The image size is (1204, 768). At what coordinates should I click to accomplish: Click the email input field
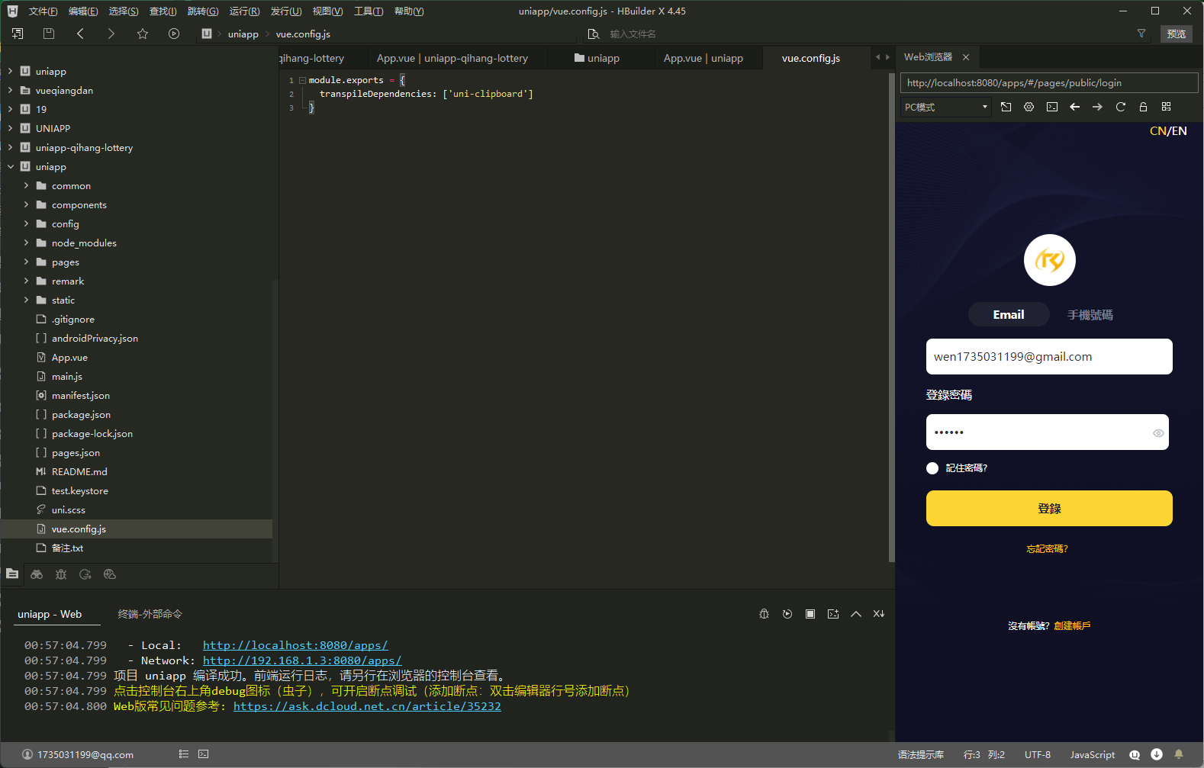tap(1049, 356)
